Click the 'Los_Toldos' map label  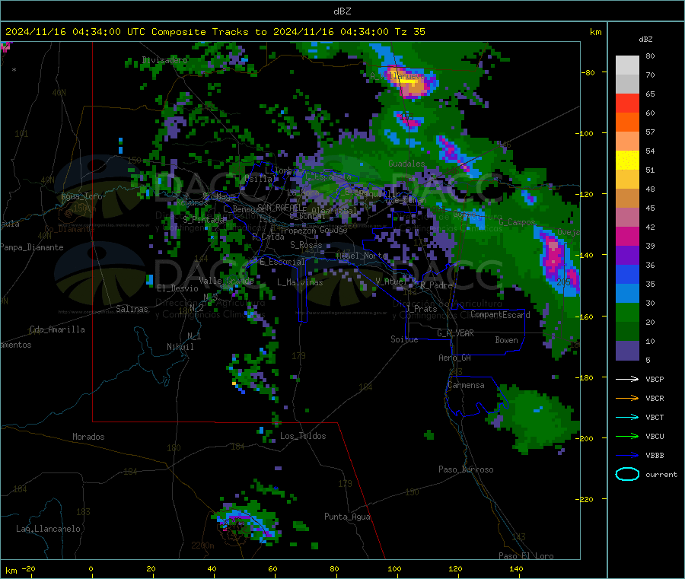[x=303, y=436]
